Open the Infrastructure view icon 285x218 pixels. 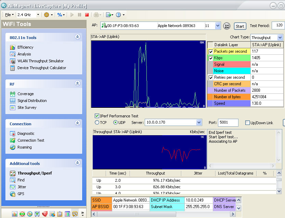pyautogui.click(x=37, y=214)
